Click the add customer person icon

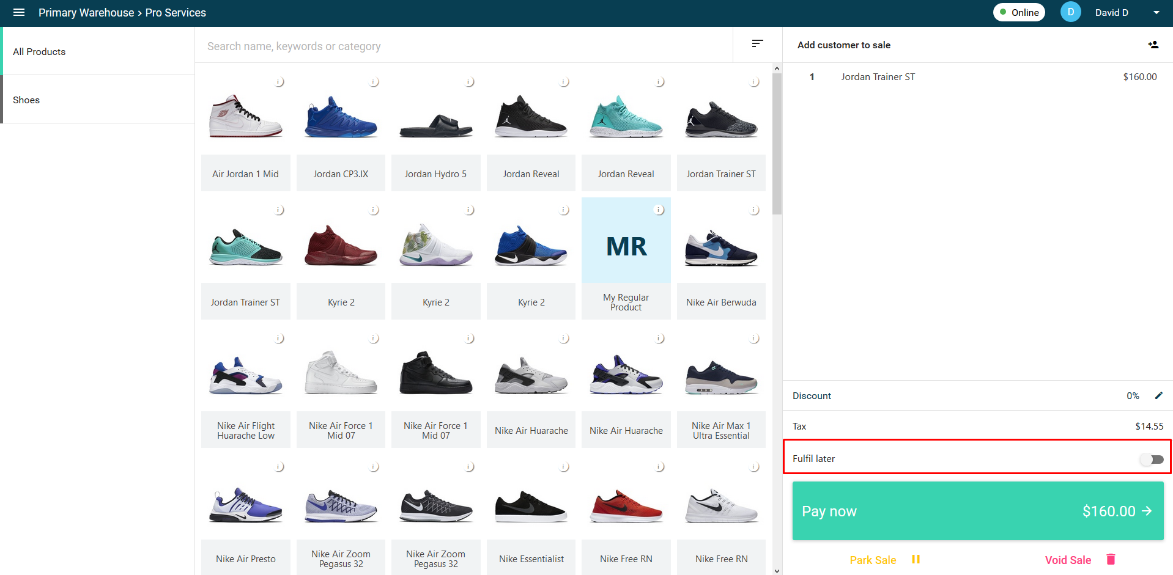(x=1153, y=45)
